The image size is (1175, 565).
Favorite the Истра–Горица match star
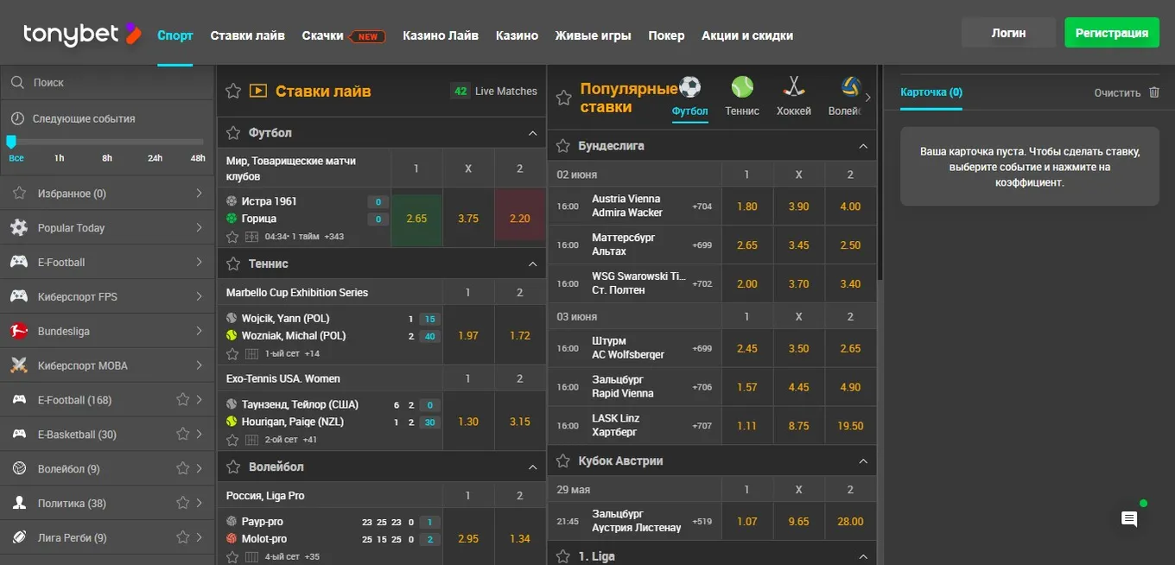pyautogui.click(x=232, y=237)
